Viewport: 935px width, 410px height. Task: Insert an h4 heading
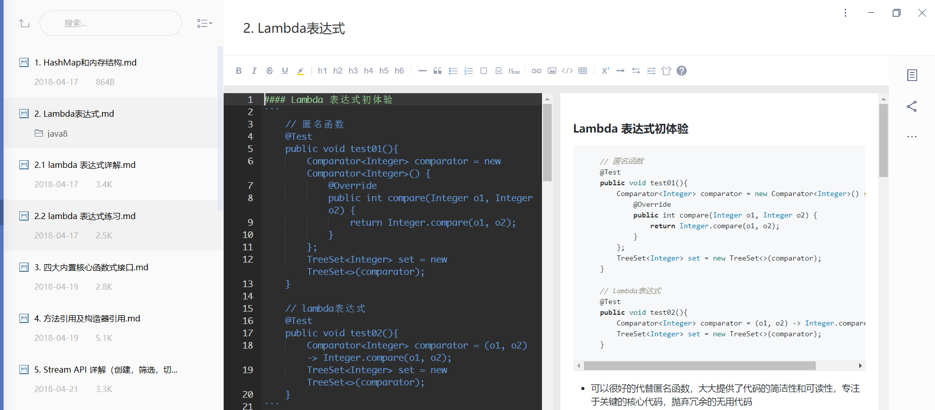pyautogui.click(x=368, y=71)
